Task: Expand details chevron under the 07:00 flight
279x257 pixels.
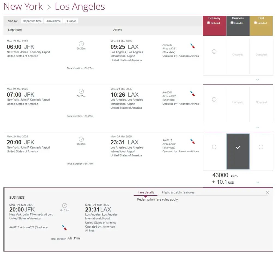Action: [x=258, y=128]
